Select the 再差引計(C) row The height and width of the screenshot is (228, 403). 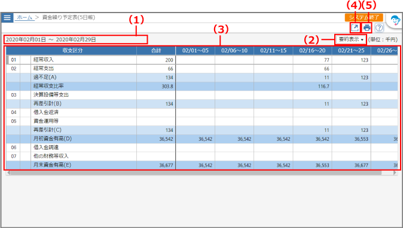coord(202,130)
